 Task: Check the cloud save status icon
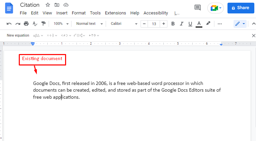click(x=66, y=5)
